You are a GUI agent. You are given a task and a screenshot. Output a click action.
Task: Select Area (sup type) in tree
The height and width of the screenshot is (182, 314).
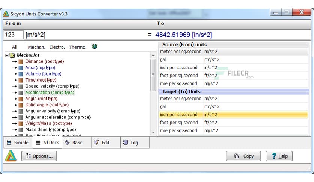[x=40, y=68]
